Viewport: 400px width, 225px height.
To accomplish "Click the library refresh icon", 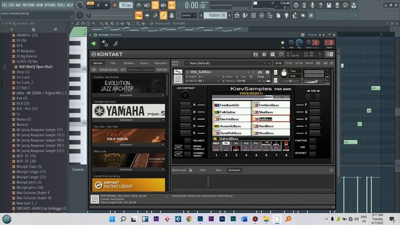I will 94,69.
